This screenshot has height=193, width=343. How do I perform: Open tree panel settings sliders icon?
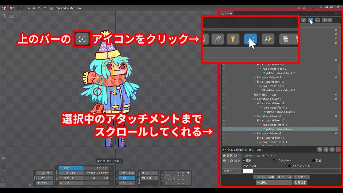tap(336, 13)
